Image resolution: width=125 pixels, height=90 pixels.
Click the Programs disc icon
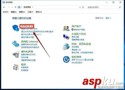(x=16, y=67)
